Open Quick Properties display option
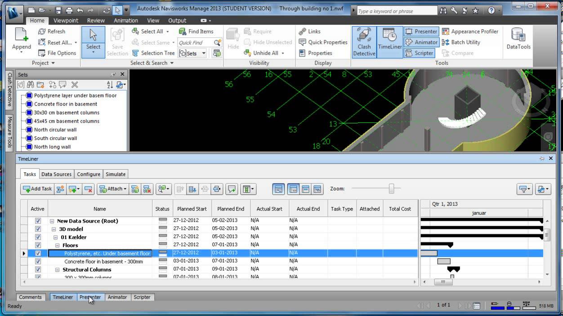The height and width of the screenshot is (316, 563). 323,42
